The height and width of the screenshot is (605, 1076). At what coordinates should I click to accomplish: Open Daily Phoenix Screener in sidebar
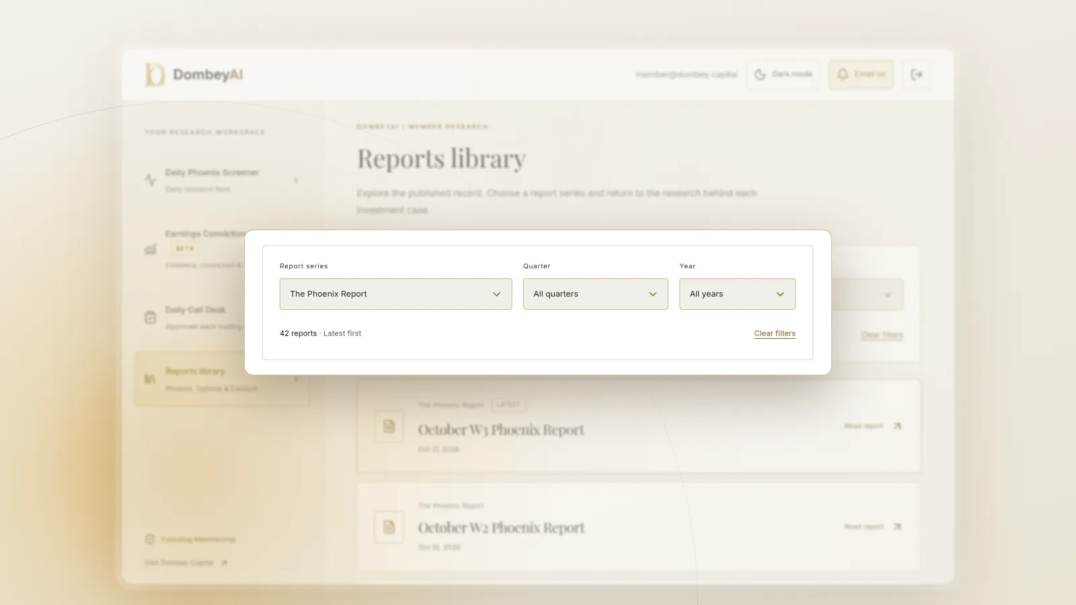[x=222, y=180]
